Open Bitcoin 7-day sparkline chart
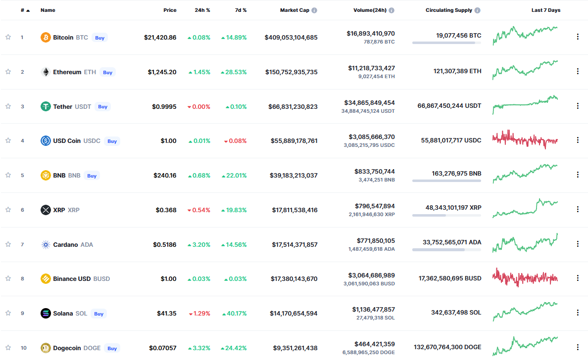The image size is (588, 364). point(525,36)
